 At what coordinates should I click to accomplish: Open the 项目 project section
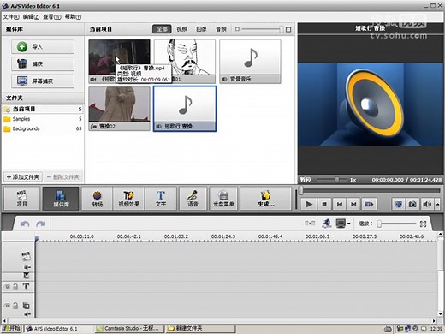click(21, 199)
